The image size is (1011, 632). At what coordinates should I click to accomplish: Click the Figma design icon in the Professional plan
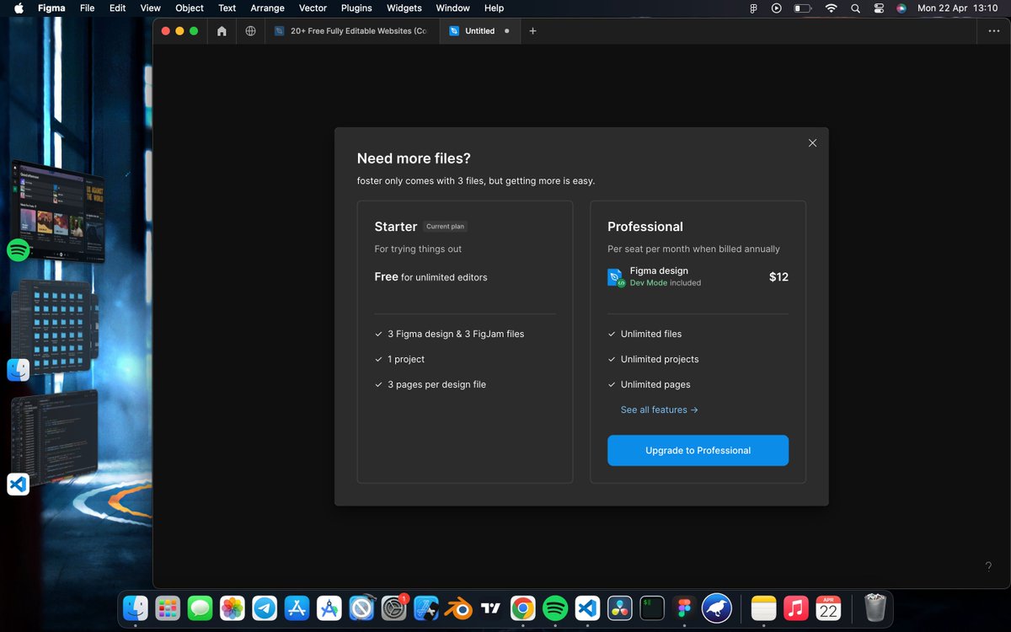coord(616,276)
